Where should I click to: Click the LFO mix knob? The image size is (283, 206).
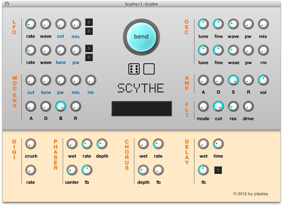pyautogui.click(x=75, y=24)
